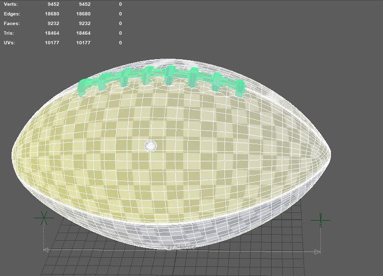
Task: Click the "Tris:" label in poly count HUD
Action: tap(9, 33)
